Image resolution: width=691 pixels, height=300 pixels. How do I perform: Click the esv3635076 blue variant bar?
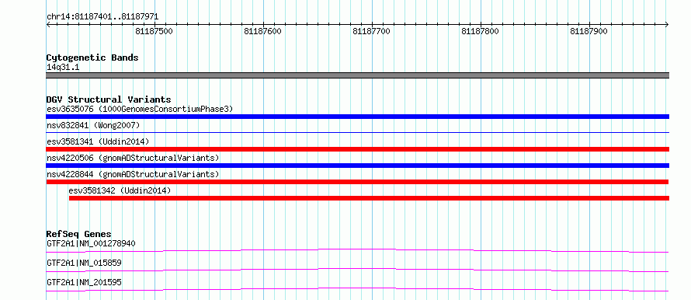pyautogui.click(x=357, y=117)
